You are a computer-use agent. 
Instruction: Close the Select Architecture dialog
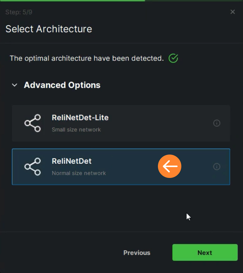click(x=233, y=12)
